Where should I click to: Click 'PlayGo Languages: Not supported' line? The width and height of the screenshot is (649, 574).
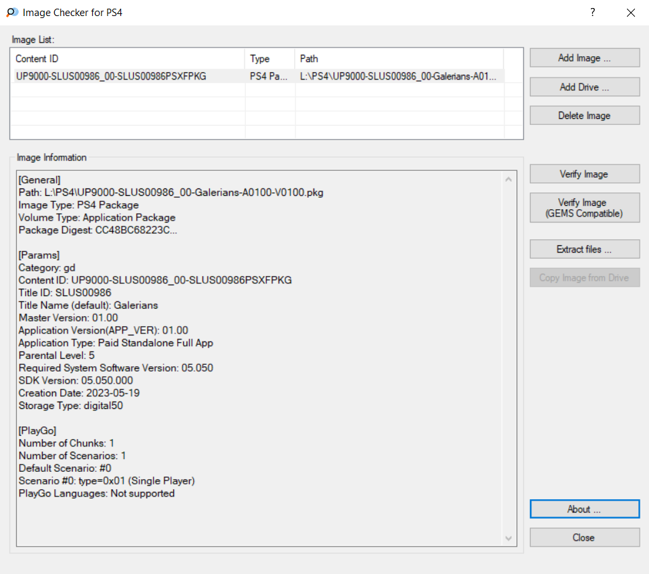click(x=96, y=493)
